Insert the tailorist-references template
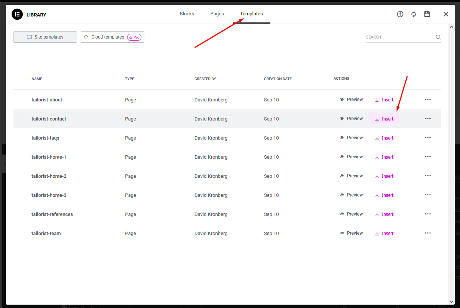The height and width of the screenshot is (308, 460). [384, 214]
